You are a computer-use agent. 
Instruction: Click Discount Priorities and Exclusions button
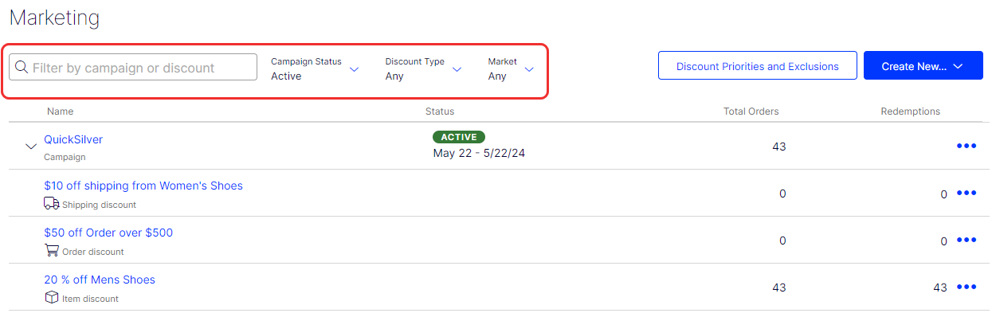point(758,66)
